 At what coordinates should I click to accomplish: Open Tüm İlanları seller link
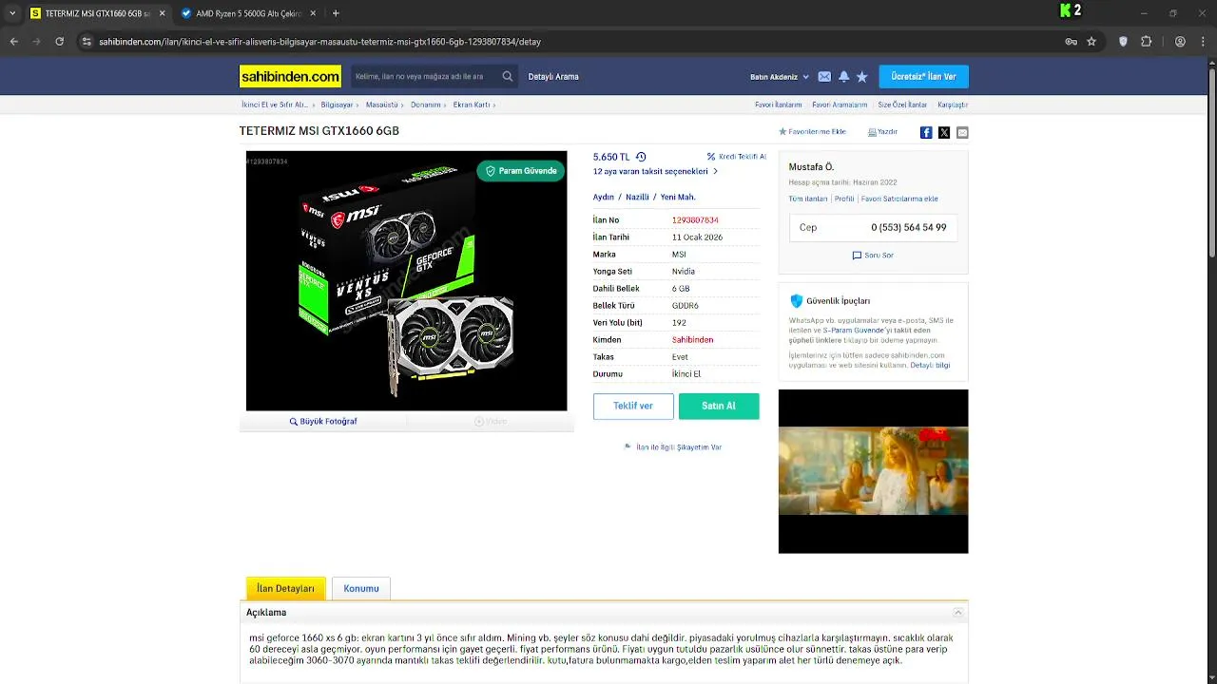808,199
